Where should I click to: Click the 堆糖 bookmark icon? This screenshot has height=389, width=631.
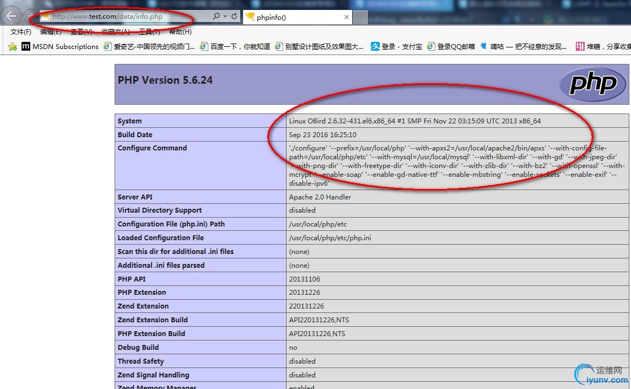pyautogui.click(x=580, y=47)
